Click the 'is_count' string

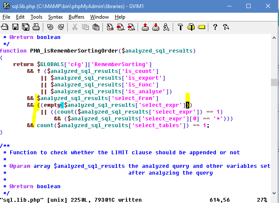coord(138,71)
